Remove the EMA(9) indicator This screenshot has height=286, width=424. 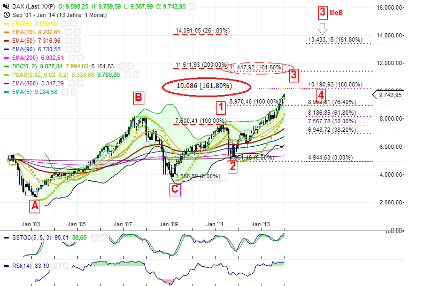pyautogui.click(x=74, y=23)
